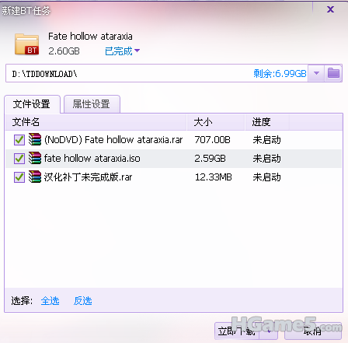Click the 反选 link

pos(82,301)
